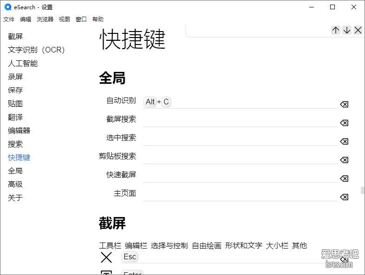
Task: Close the find bar with the X icon
Action: pyautogui.click(x=358, y=30)
